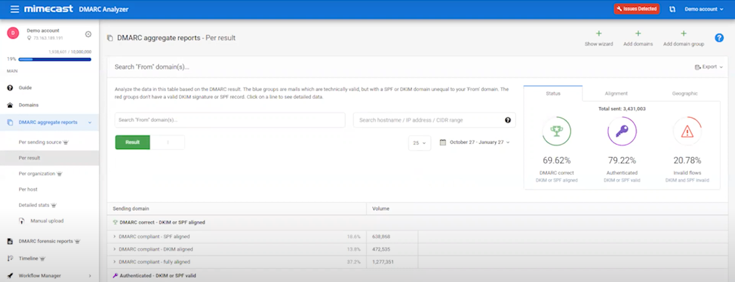The width and height of the screenshot is (735, 282).
Task: Open Manual upload page
Action: point(47,221)
